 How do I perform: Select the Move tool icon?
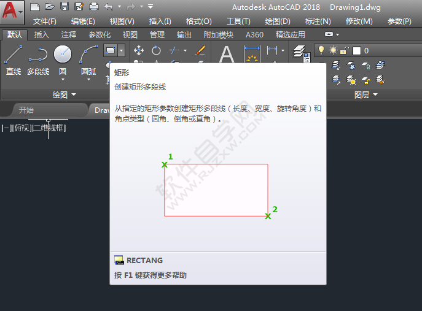click(139, 50)
